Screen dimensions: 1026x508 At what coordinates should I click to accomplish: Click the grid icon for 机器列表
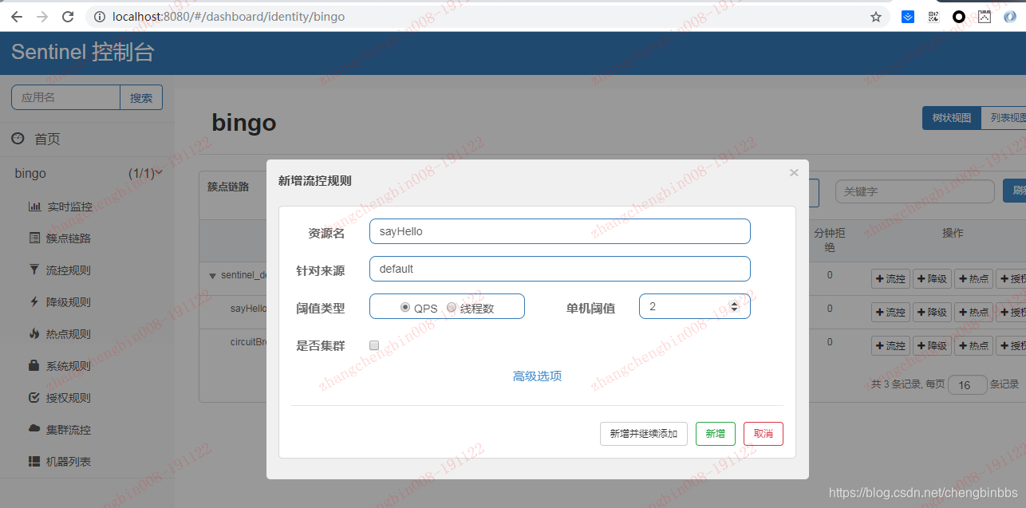point(34,461)
